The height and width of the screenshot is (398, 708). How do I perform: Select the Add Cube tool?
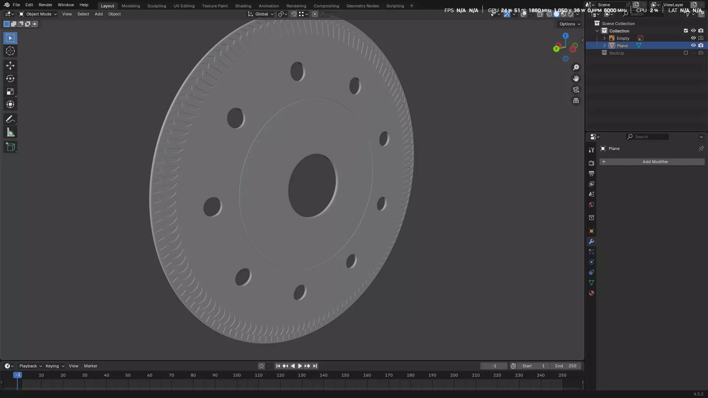[10, 147]
